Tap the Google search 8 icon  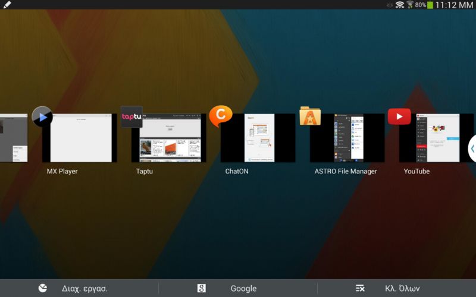click(202, 288)
